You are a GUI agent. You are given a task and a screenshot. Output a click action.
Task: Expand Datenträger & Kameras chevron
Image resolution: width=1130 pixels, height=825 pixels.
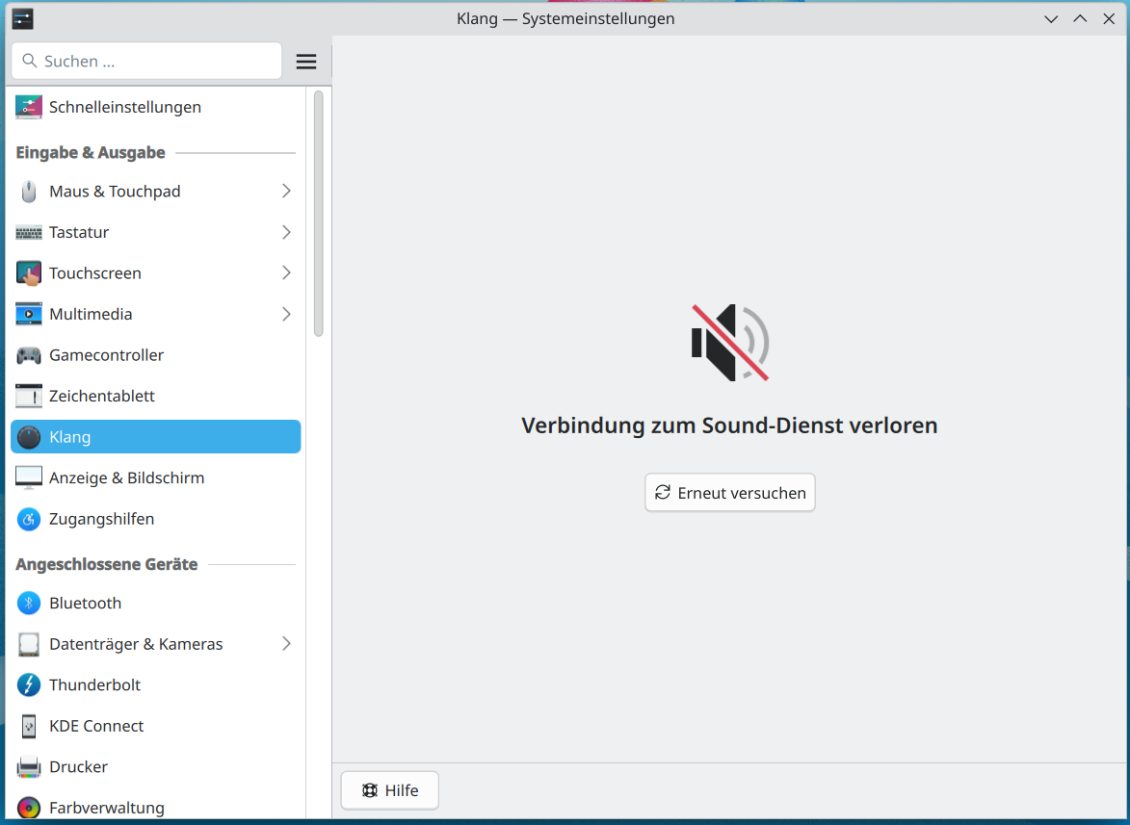point(286,644)
